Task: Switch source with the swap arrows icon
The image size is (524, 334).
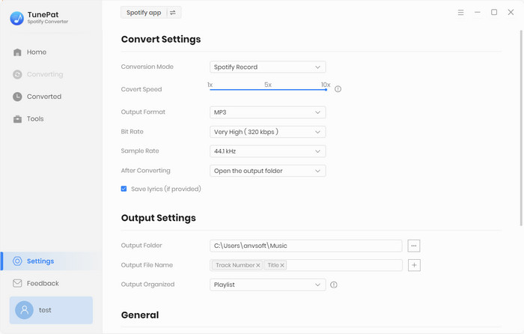Action: pyautogui.click(x=173, y=13)
